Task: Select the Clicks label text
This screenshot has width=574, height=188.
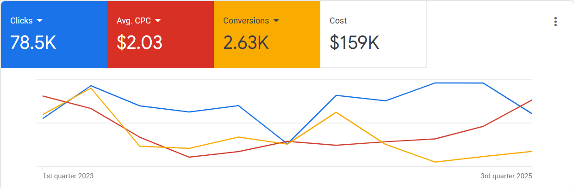Action: pos(21,21)
